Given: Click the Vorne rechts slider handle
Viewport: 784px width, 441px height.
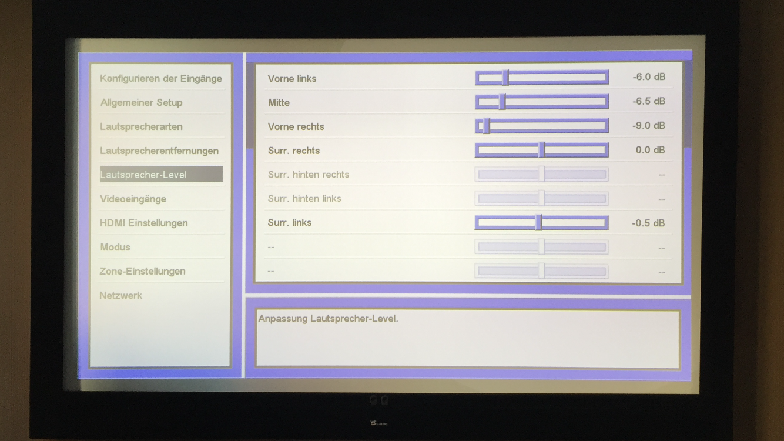Looking at the screenshot, I should 486,126.
